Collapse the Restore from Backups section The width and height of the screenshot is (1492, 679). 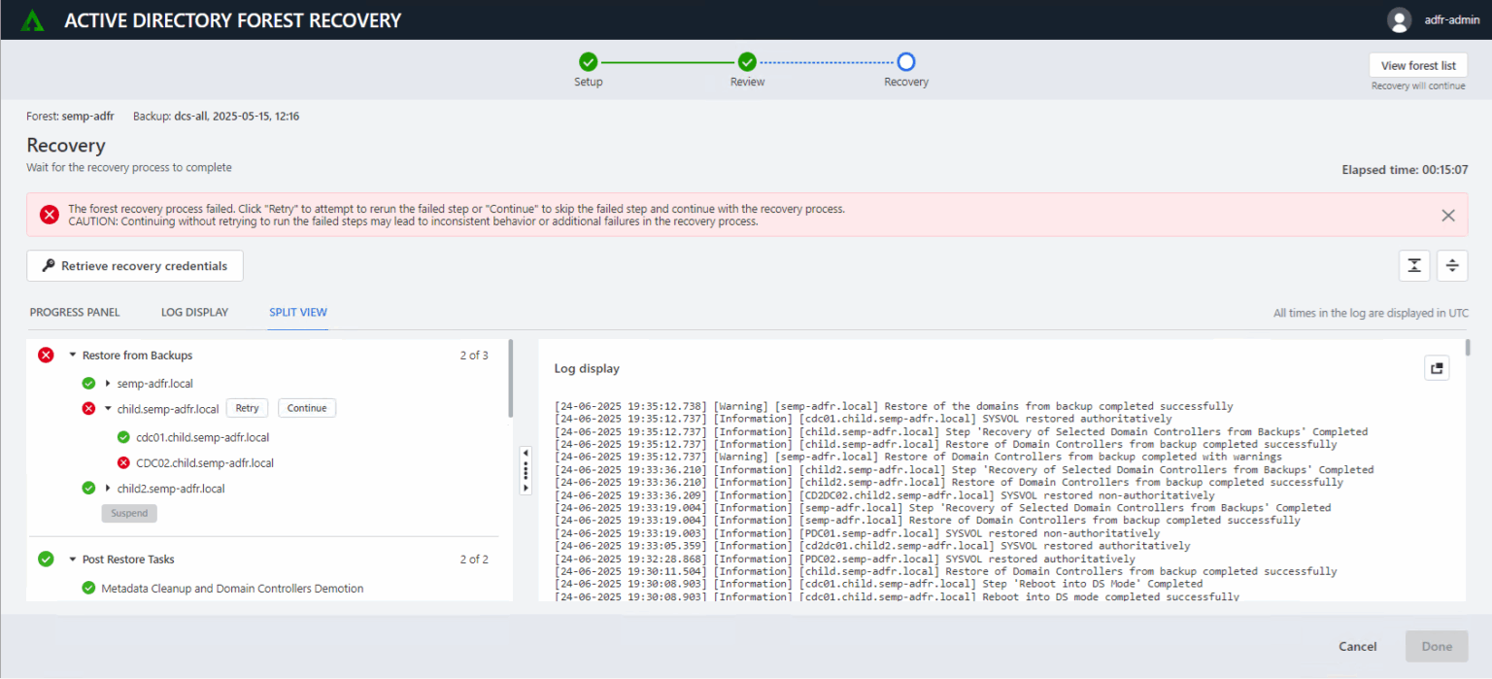click(73, 356)
